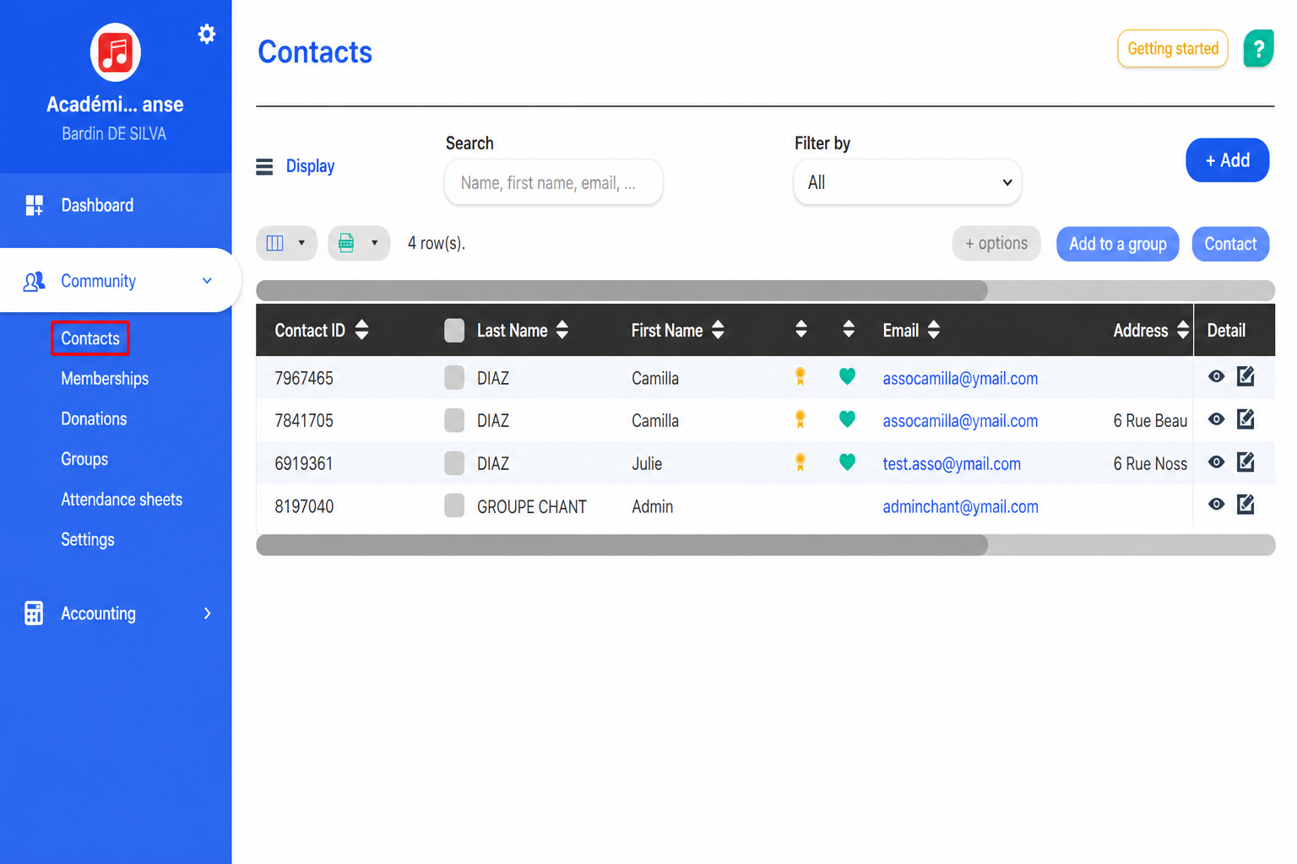Open the export spreadsheet dropdown

[359, 243]
